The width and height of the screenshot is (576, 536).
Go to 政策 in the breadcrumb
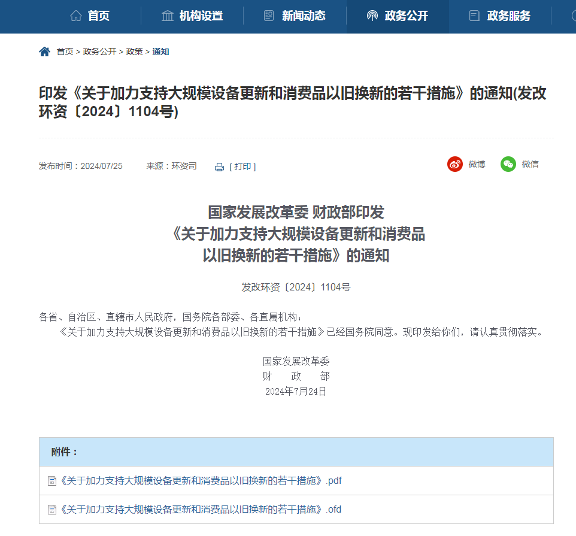click(134, 52)
